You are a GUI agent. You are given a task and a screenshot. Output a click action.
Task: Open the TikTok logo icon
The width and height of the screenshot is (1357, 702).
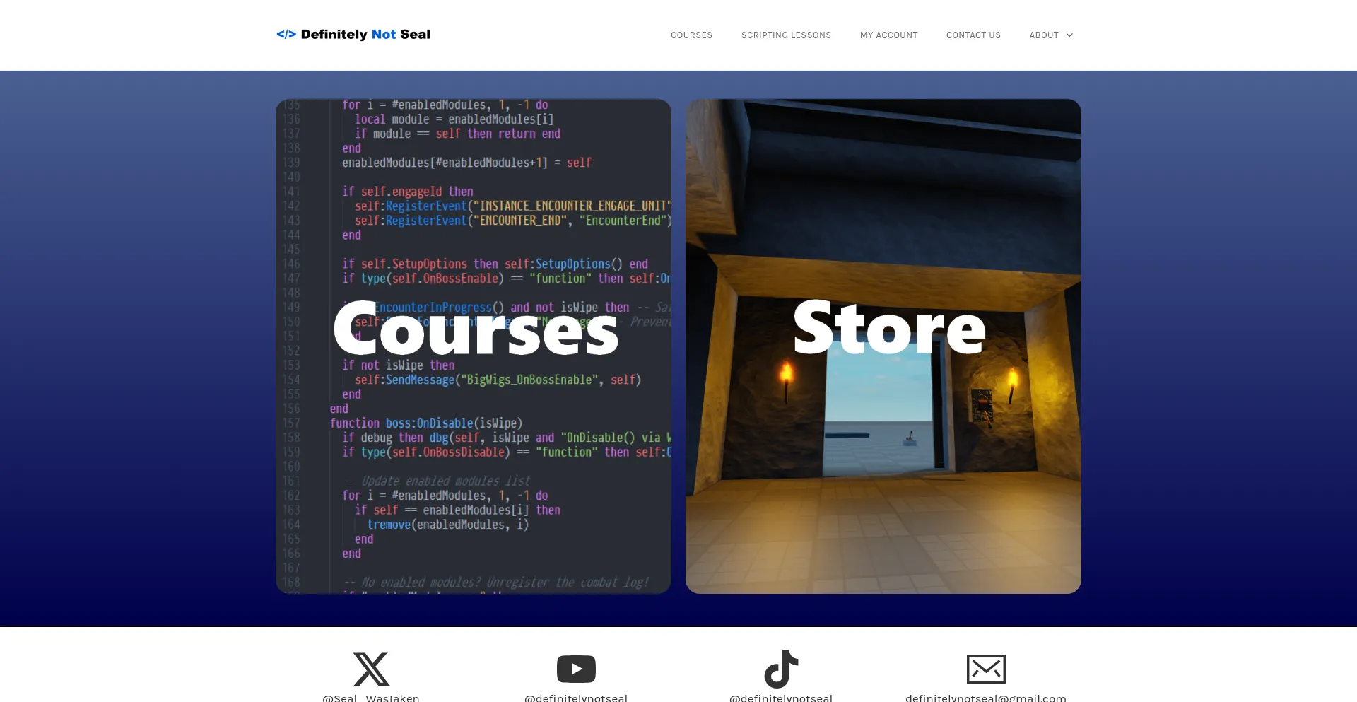click(781, 669)
